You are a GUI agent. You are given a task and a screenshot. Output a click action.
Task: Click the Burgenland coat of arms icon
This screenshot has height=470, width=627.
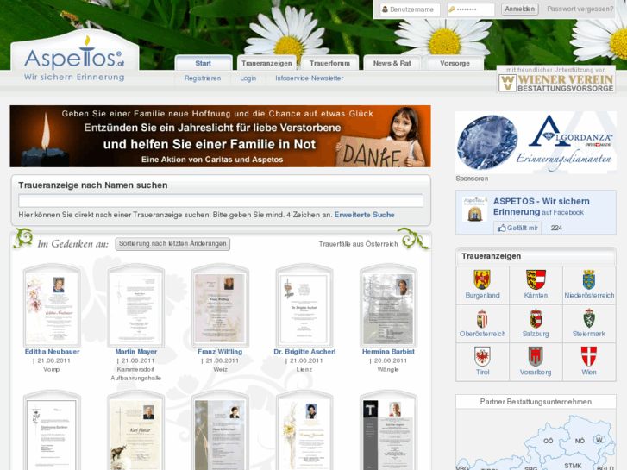click(482, 279)
